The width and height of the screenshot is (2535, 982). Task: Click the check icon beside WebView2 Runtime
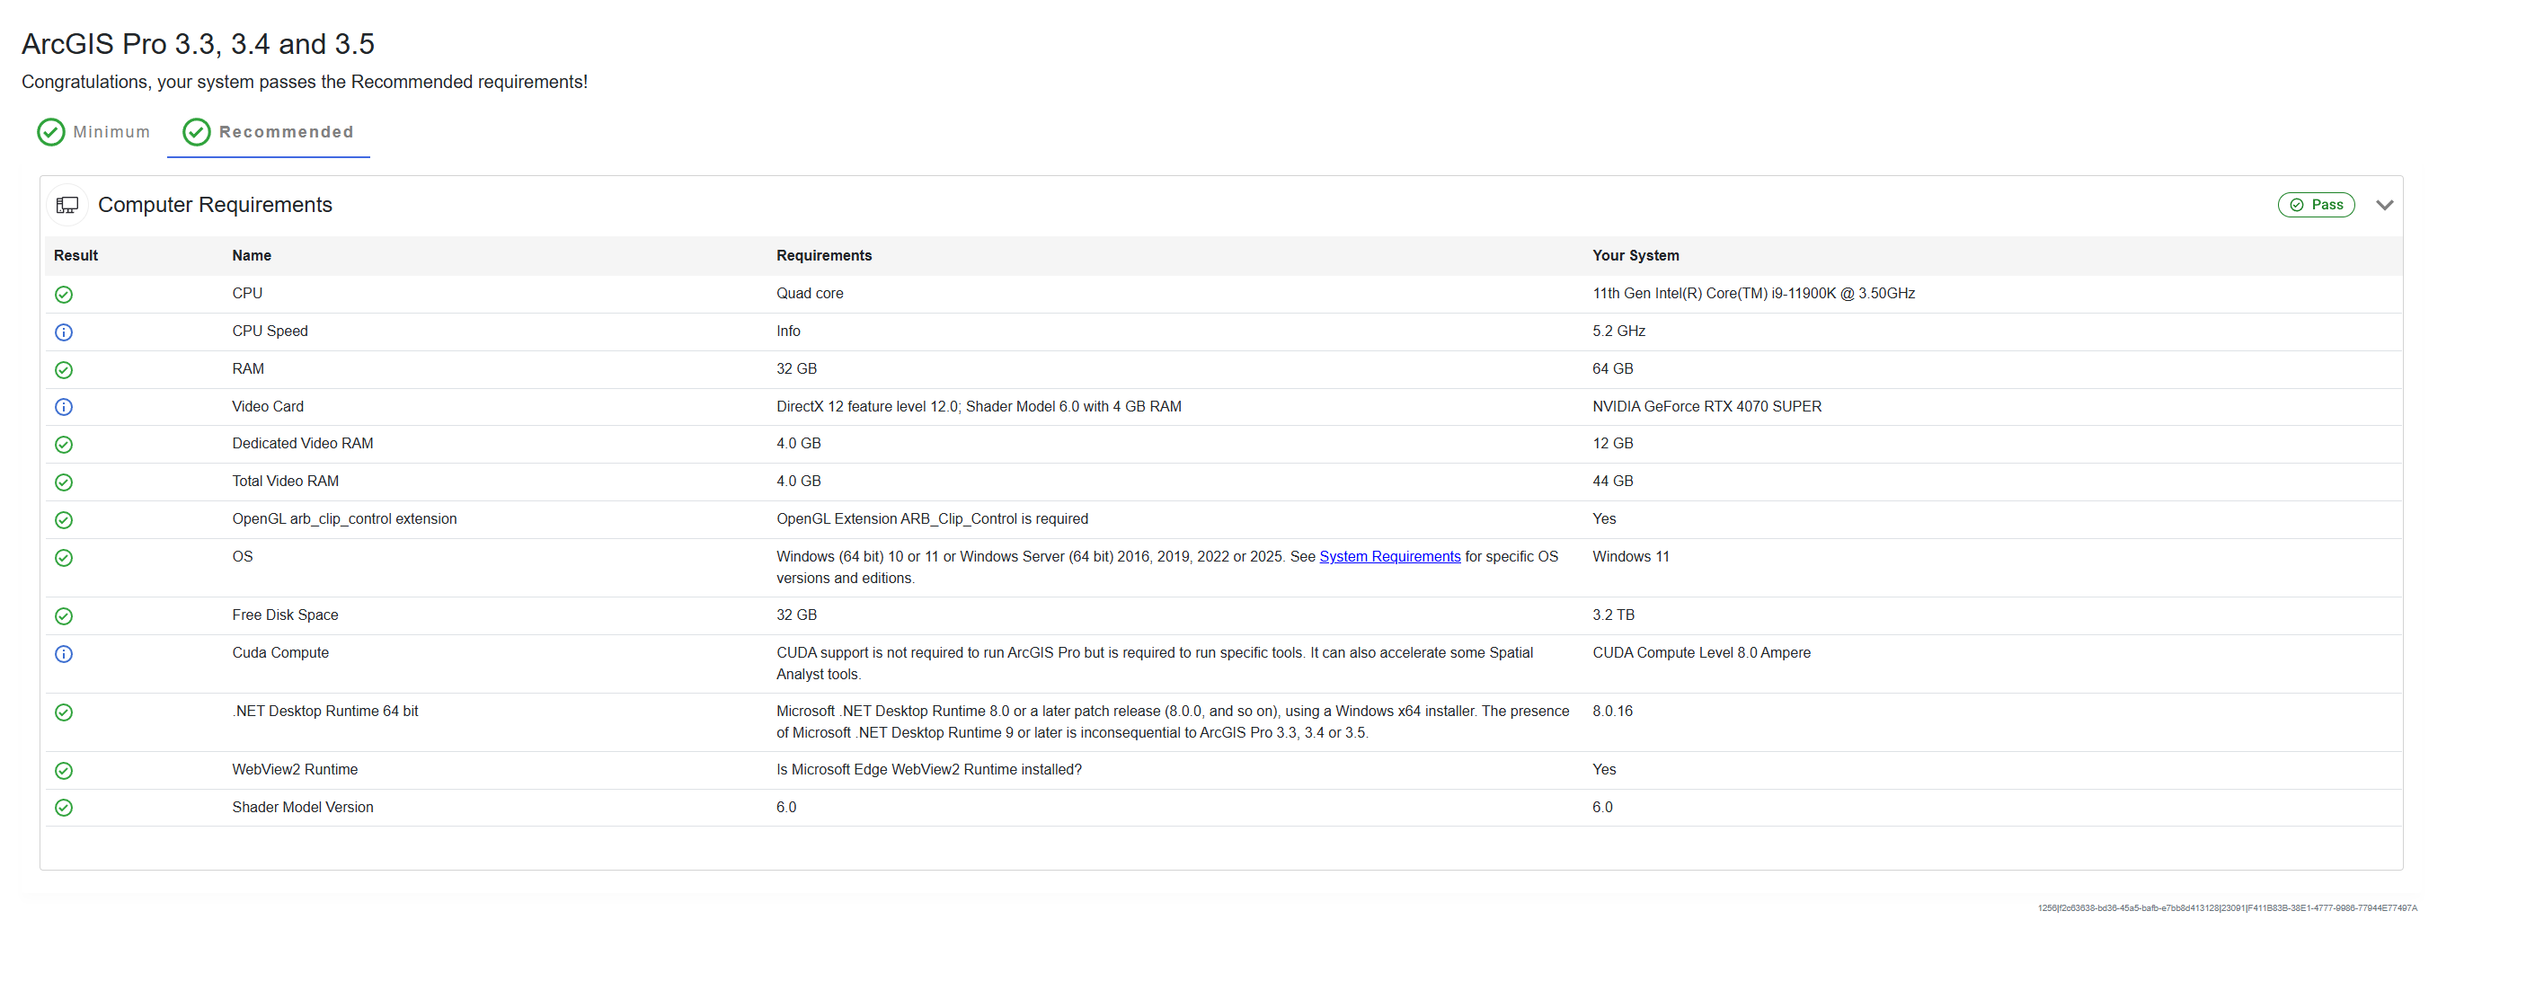coord(64,771)
